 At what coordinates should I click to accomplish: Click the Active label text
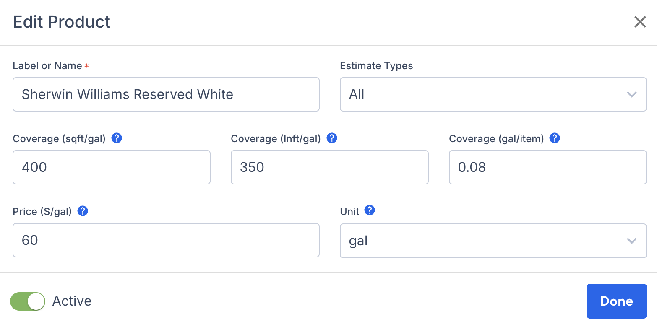click(72, 301)
